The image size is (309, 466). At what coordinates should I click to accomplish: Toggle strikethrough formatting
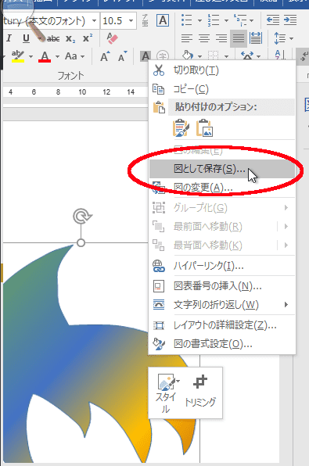coord(53,38)
